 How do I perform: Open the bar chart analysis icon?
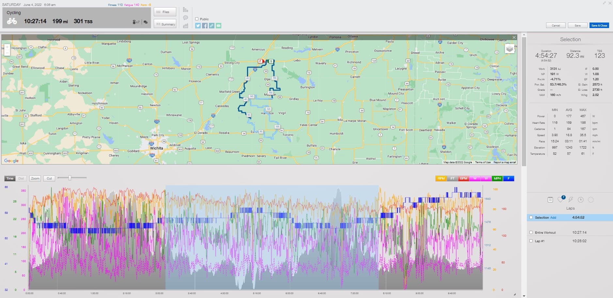click(x=185, y=10)
